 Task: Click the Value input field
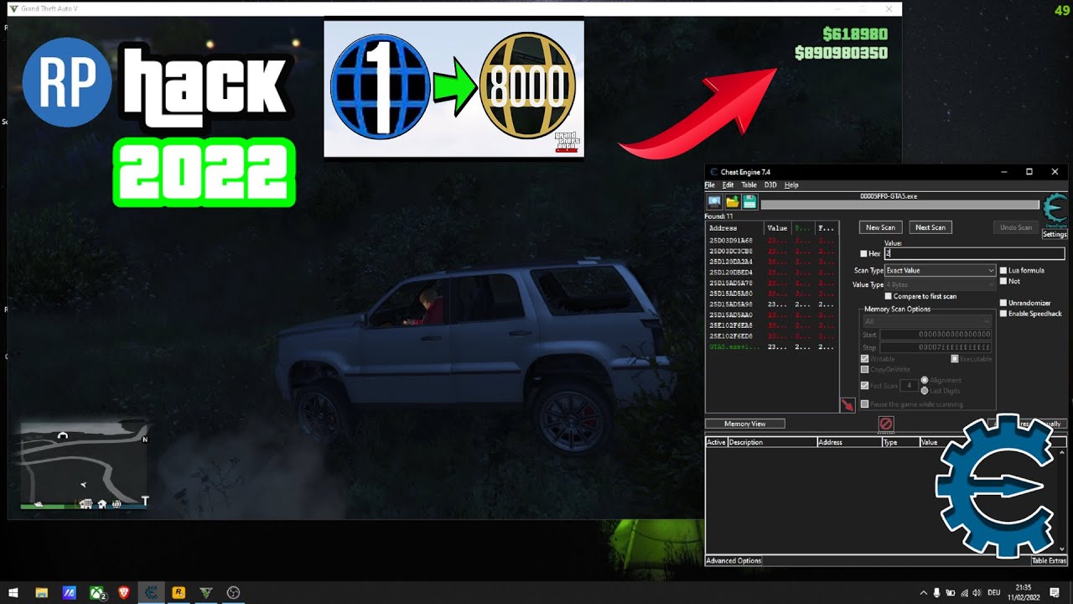tap(974, 253)
